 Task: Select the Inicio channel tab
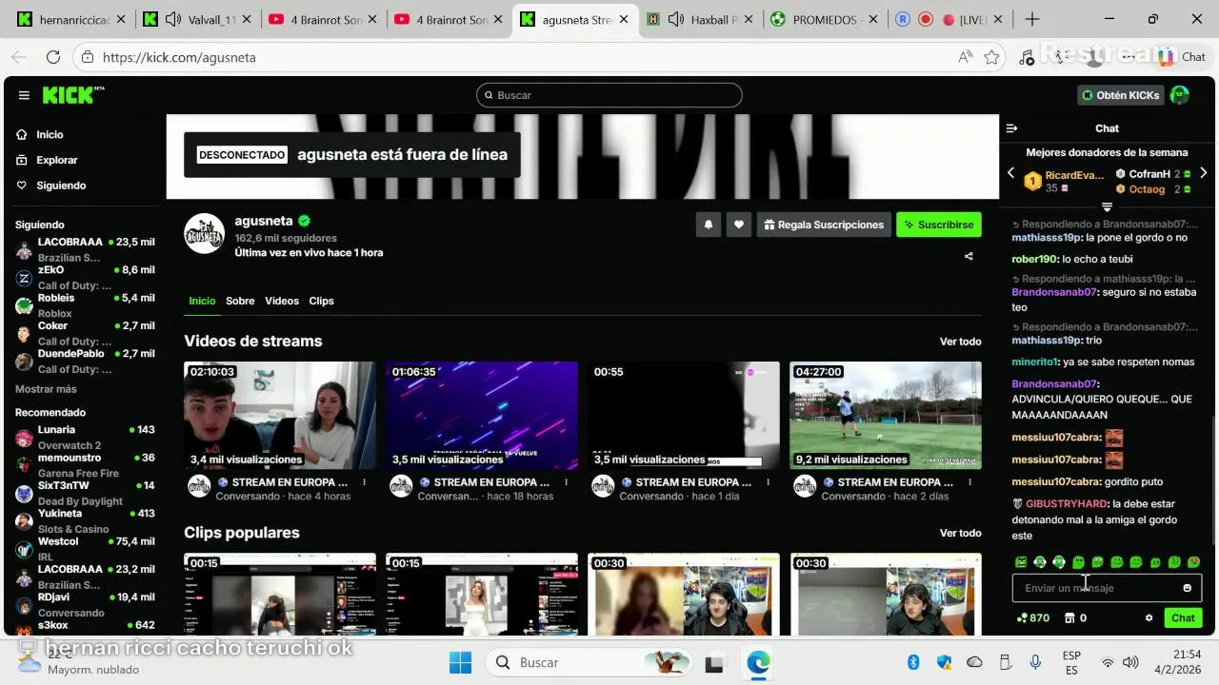(202, 301)
